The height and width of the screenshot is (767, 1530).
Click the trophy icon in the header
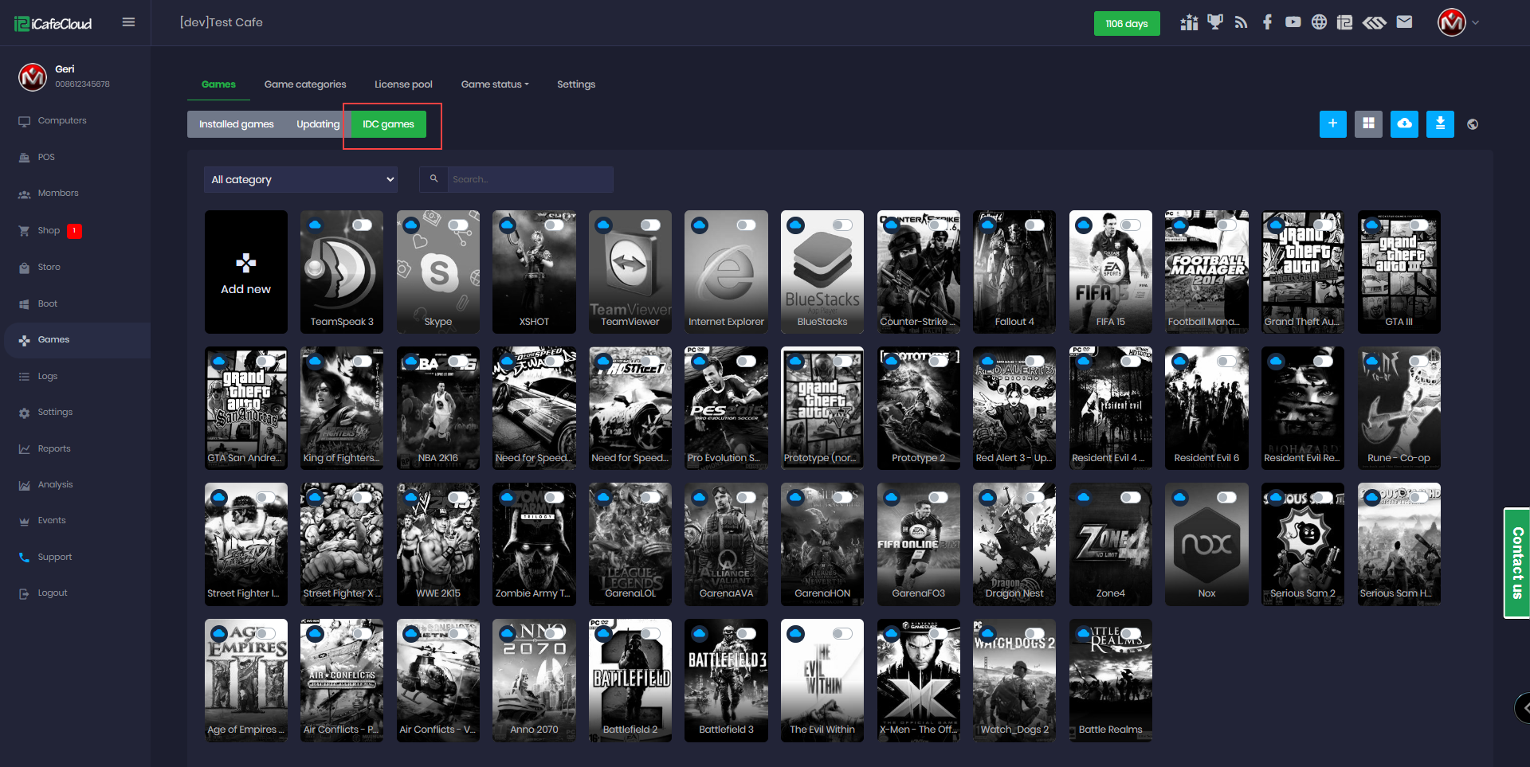coord(1215,22)
